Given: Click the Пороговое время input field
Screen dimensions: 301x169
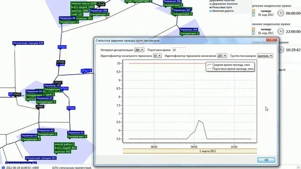Looking at the screenshot, I should point(179,50).
